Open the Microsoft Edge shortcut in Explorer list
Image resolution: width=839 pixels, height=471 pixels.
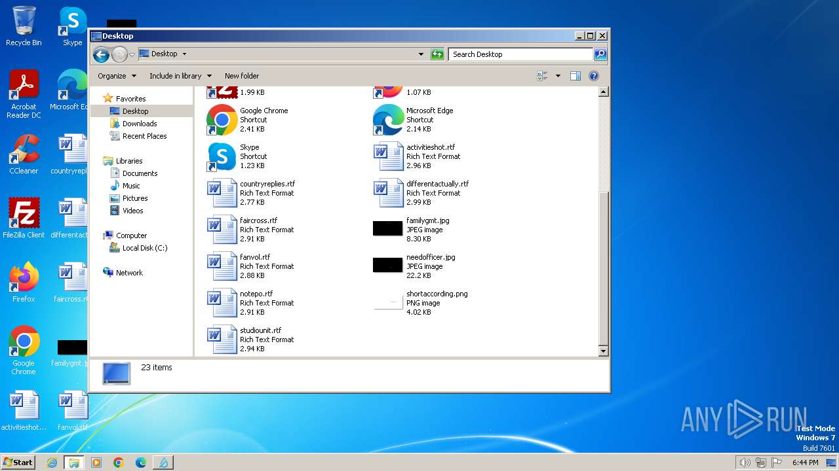point(414,120)
